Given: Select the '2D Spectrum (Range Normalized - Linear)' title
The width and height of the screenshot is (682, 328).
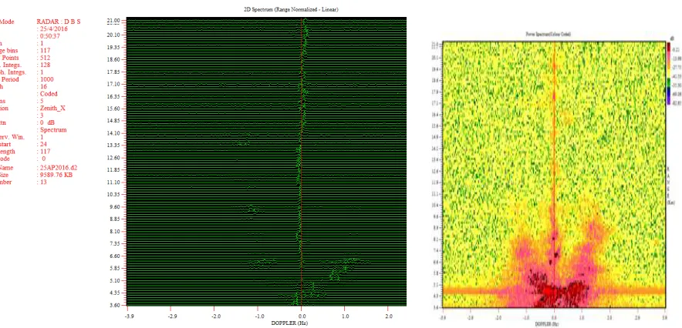Looking at the screenshot, I should [292, 9].
